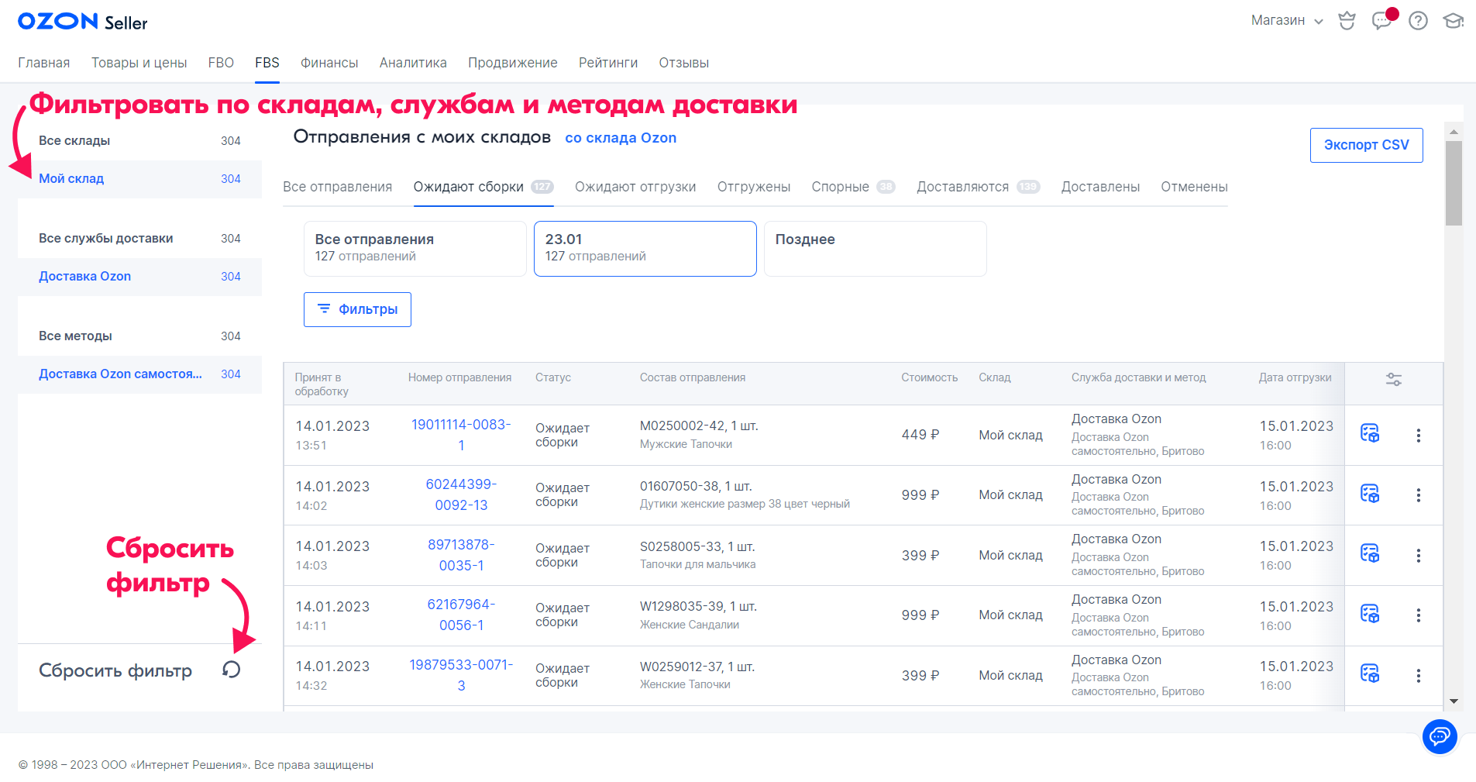Open the Финансы menu item
The image size is (1476, 782).
329,63
